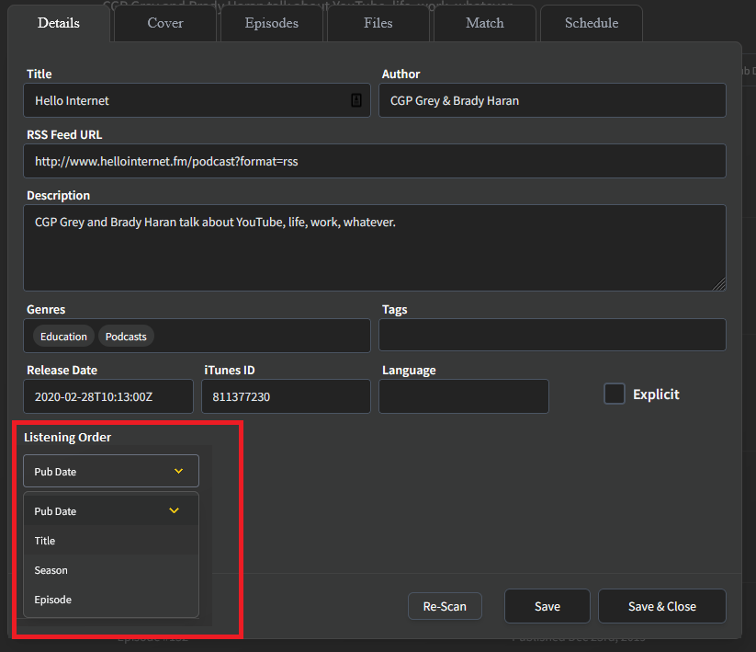756x652 pixels.
Task: Click inside the Description text area
Action: [x=375, y=247]
